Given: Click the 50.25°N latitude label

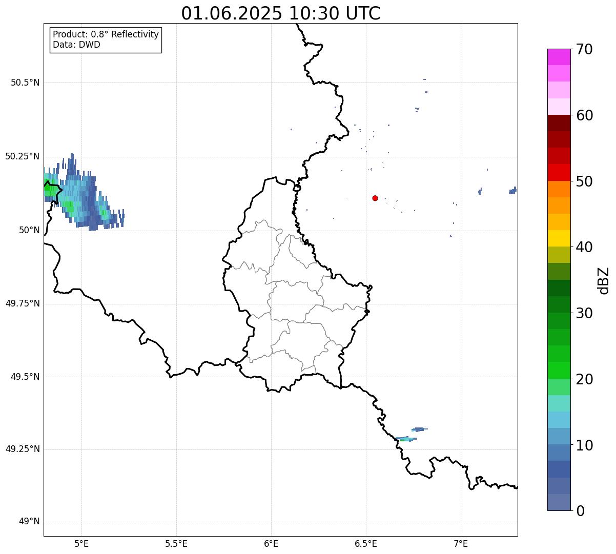Looking at the screenshot, I should pos(23,156).
